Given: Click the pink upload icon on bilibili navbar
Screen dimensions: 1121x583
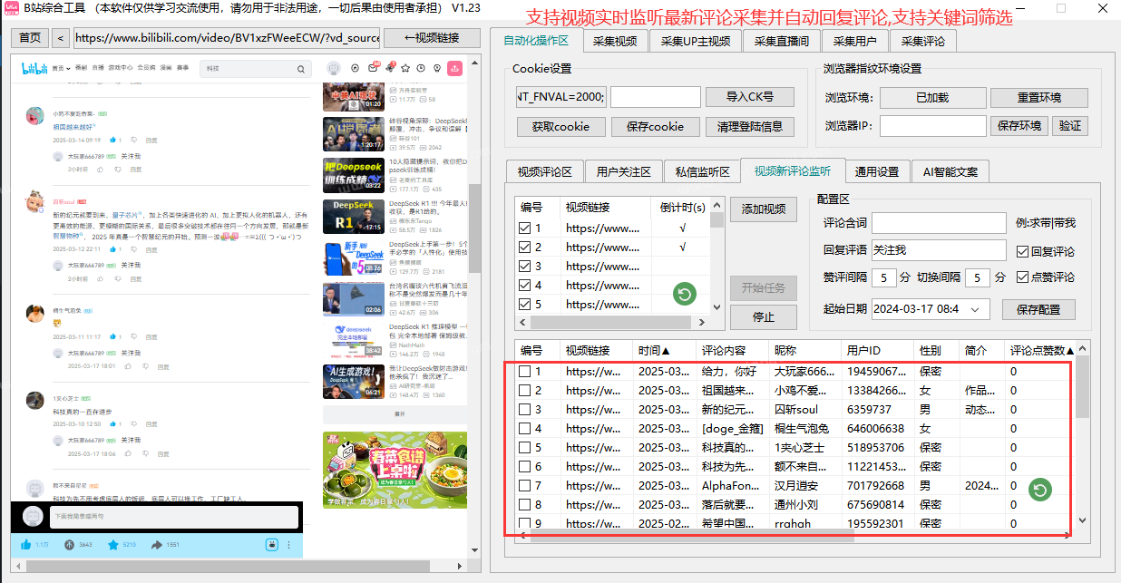Looking at the screenshot, I should tap(455, 68).
